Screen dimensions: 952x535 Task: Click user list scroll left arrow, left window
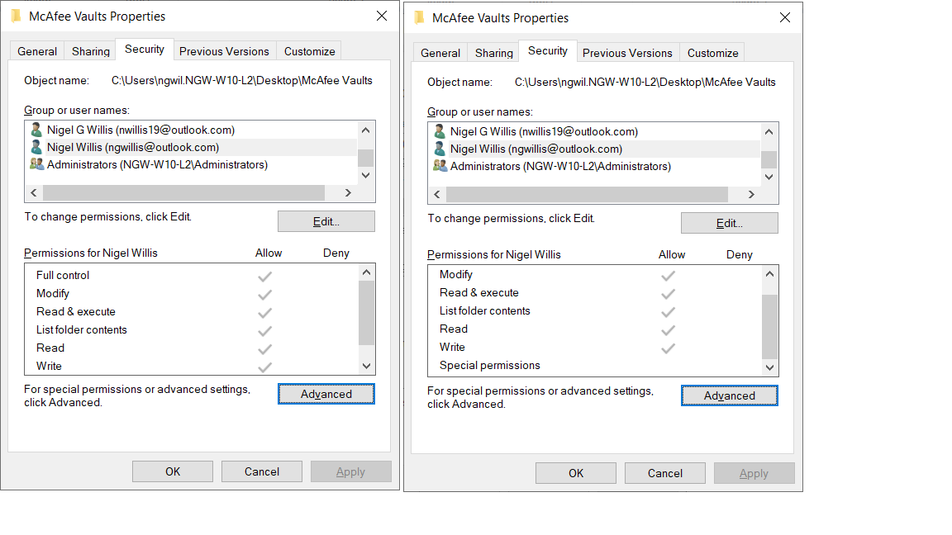click(x=34, y=193)
